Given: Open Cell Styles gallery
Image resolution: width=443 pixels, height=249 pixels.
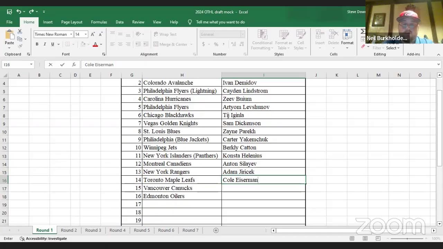Looking at the screenshot, I should pyautogui.click(x=300, y=40).
